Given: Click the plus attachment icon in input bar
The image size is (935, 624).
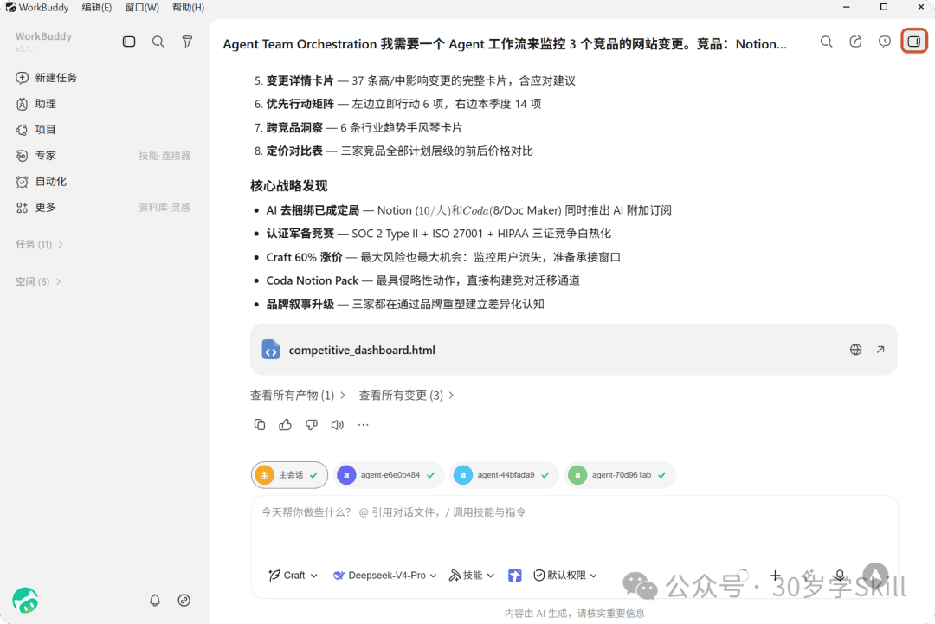Looking at the screenshot, I should [775, 576].
